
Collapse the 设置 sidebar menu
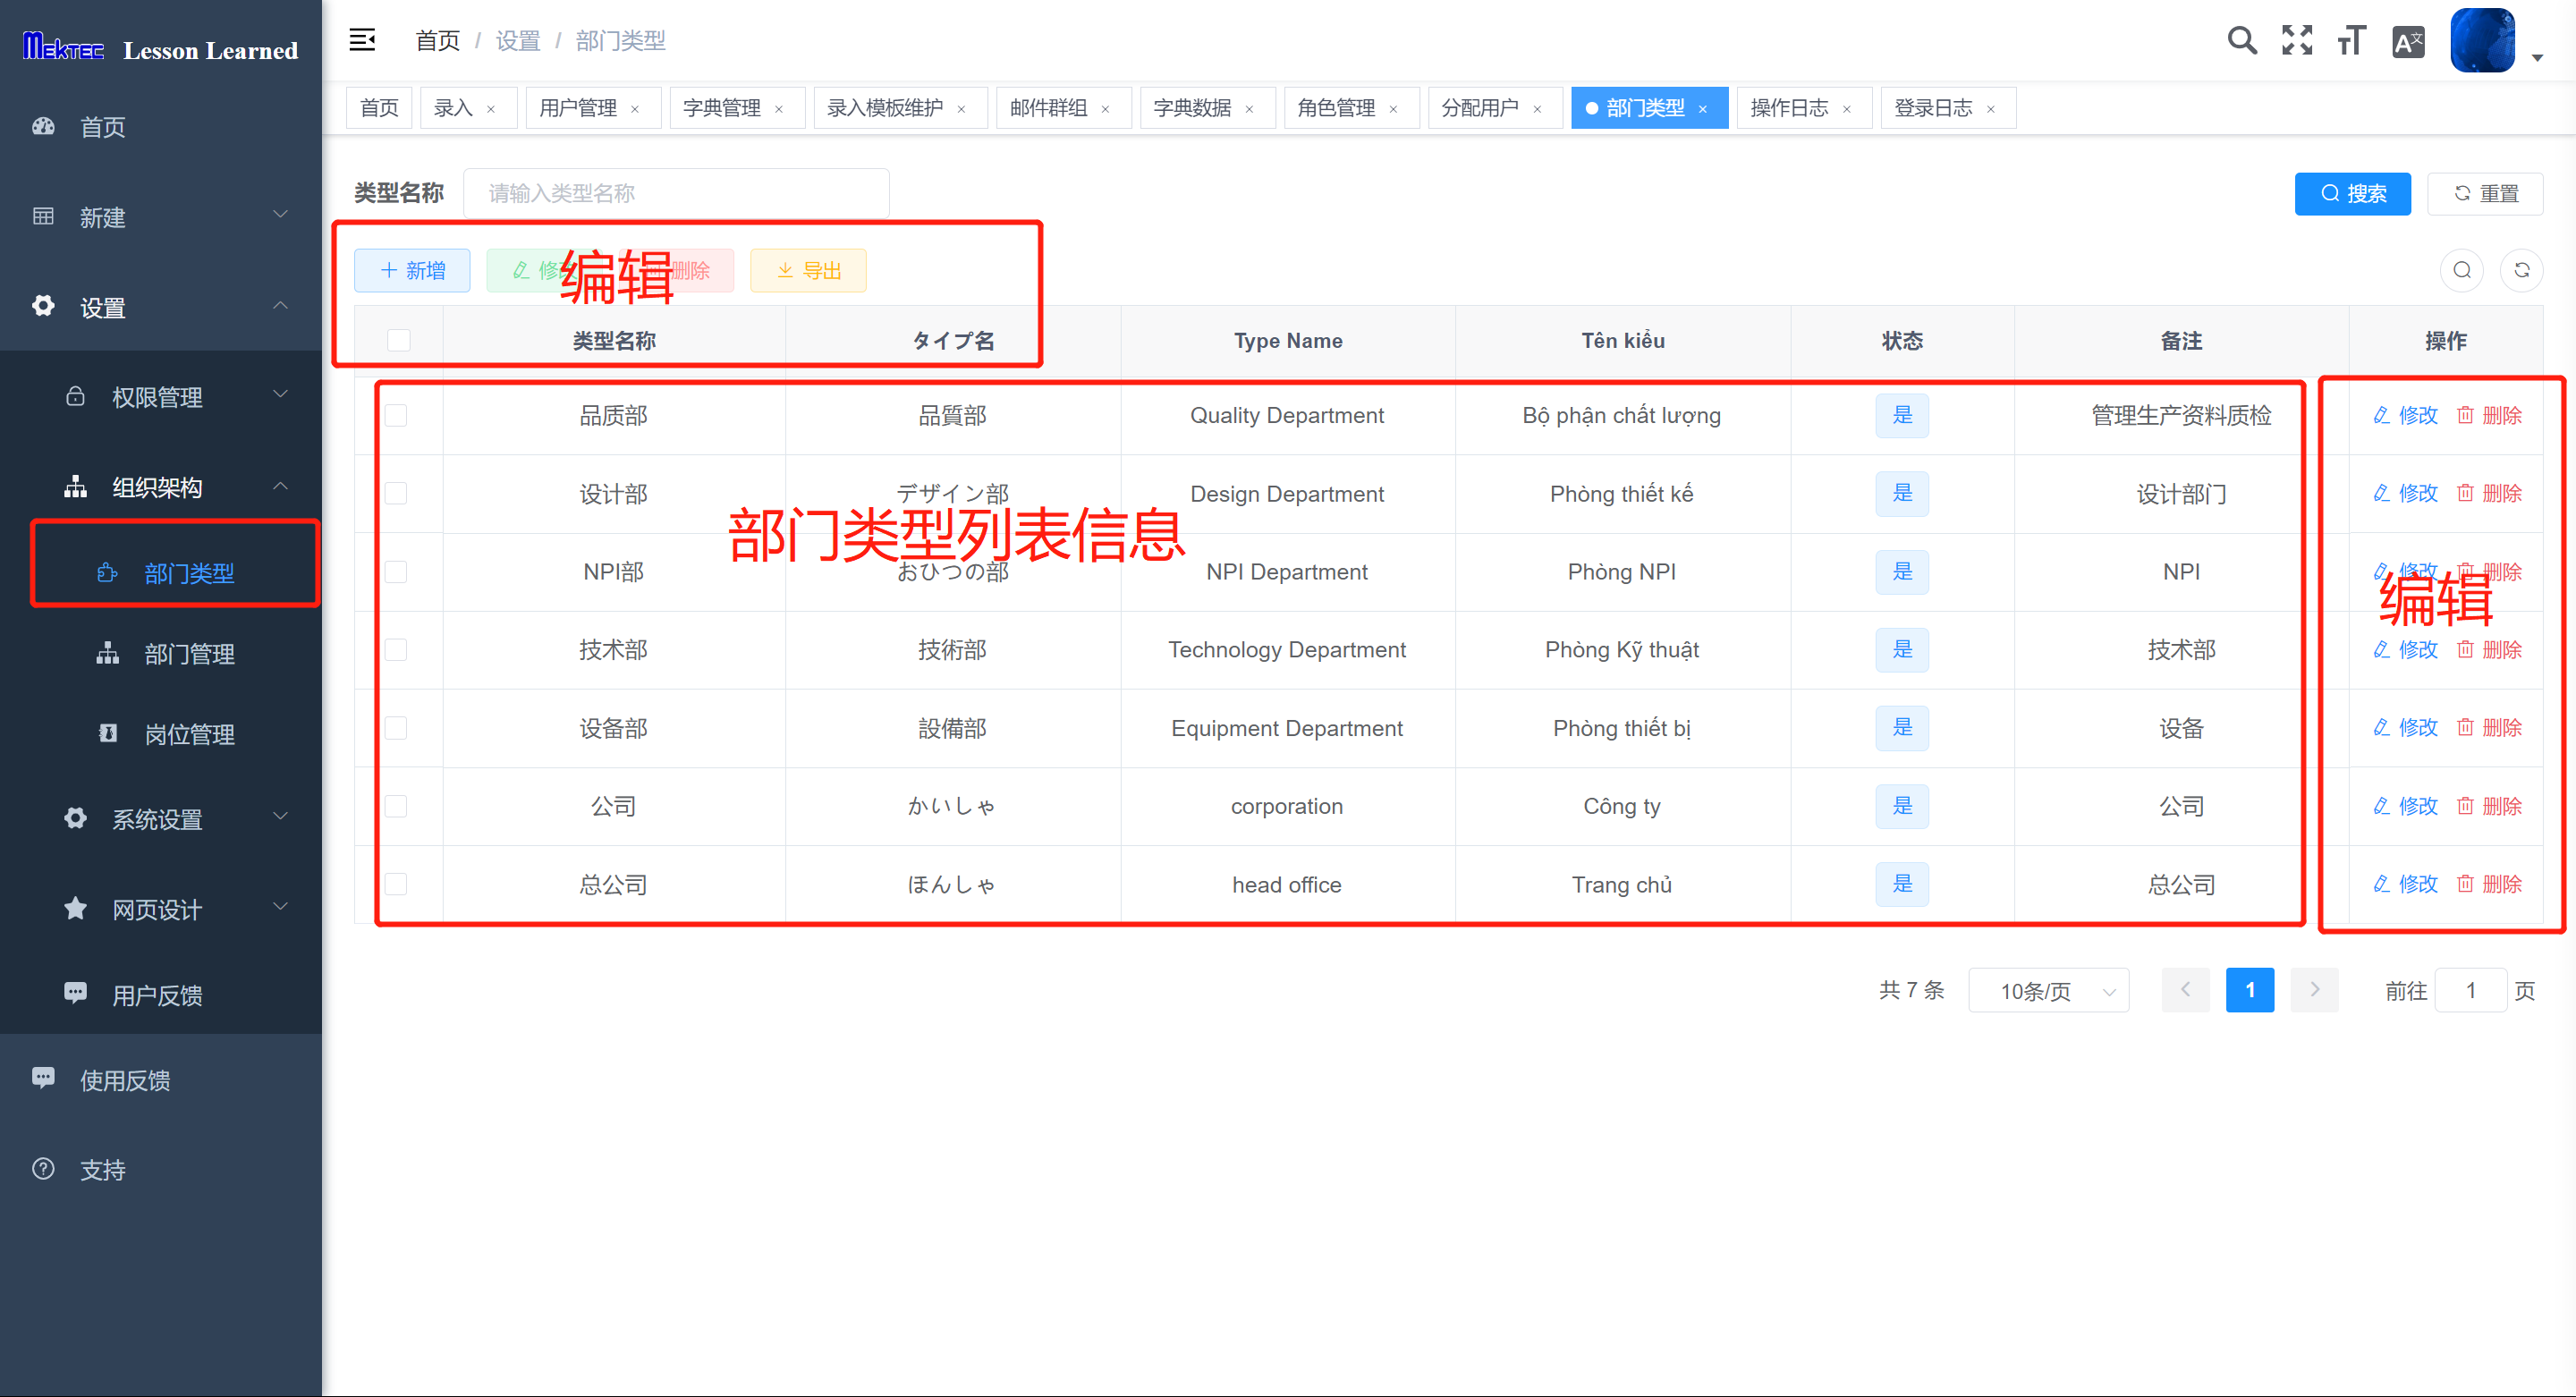point(160,306)
